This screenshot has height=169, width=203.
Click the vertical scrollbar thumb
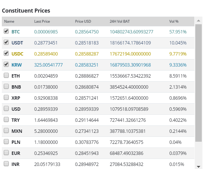(198, 83)
